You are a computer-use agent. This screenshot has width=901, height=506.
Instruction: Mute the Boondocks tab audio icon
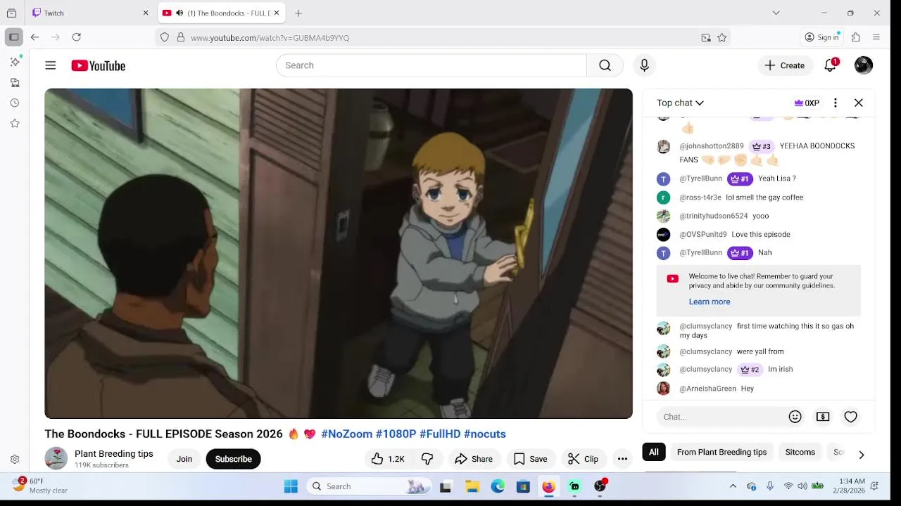179,13
